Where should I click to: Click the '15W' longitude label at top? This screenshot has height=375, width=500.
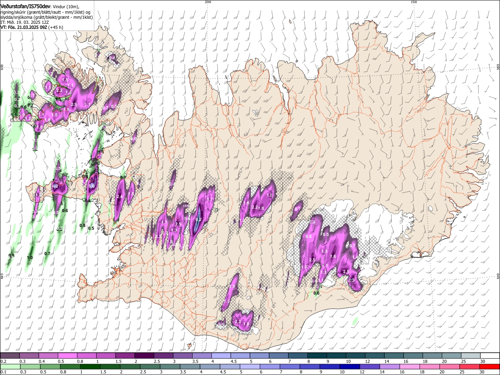pos(414,2)
